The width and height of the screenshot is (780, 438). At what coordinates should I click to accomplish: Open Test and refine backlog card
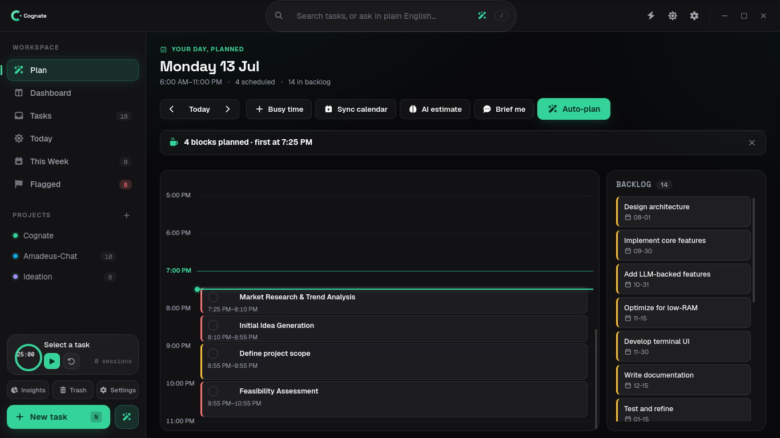(x=683, y=411)
